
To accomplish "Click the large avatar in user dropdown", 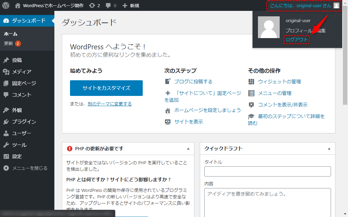I will [269, 27].
